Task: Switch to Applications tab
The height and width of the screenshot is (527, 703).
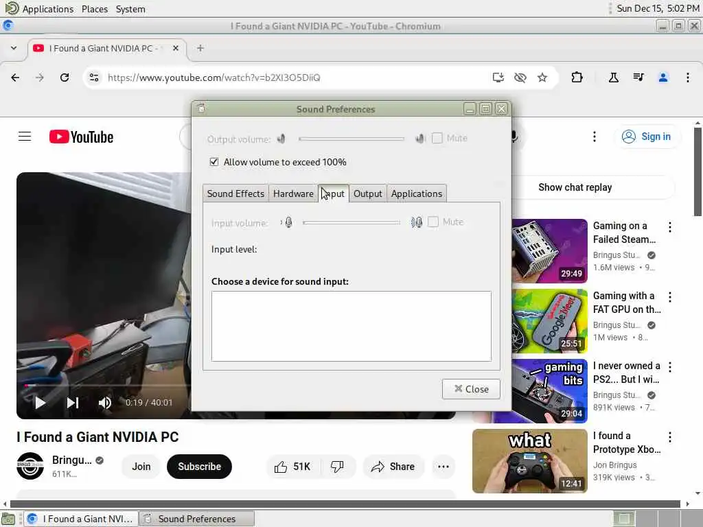Action: pyautogui.click(x=417, y=194)
